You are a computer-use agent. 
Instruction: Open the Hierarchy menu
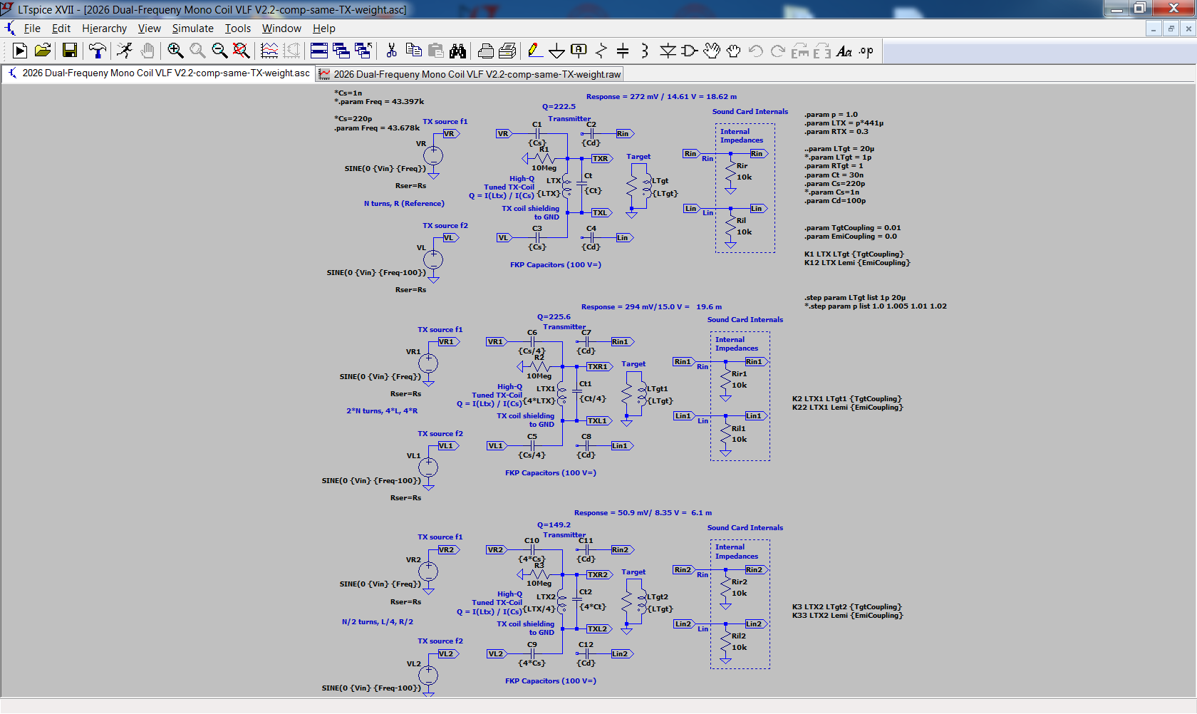pos(104,29)
